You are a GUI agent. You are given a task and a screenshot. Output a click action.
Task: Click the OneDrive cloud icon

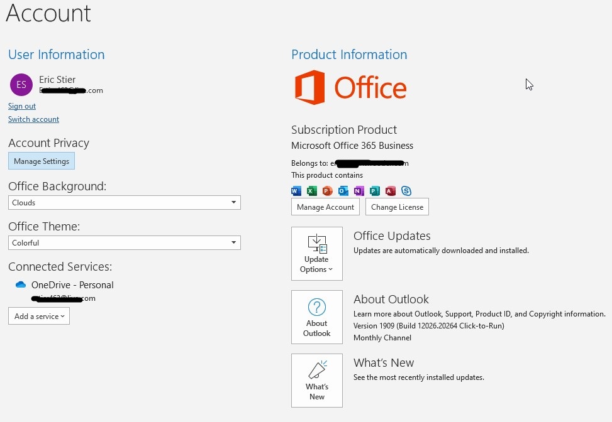(21, 285)
